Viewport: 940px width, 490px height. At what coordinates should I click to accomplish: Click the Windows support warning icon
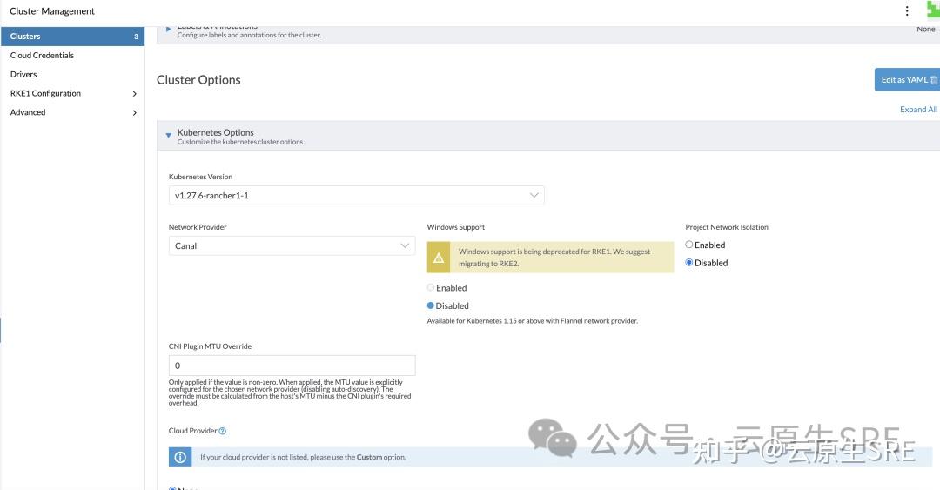(x=438, y=258)
